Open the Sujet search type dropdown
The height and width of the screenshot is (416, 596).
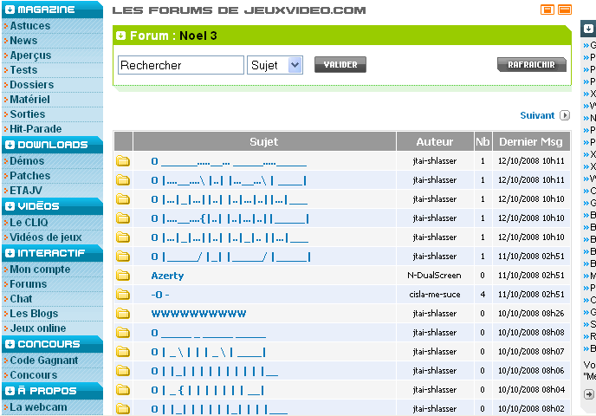point(275,65)
